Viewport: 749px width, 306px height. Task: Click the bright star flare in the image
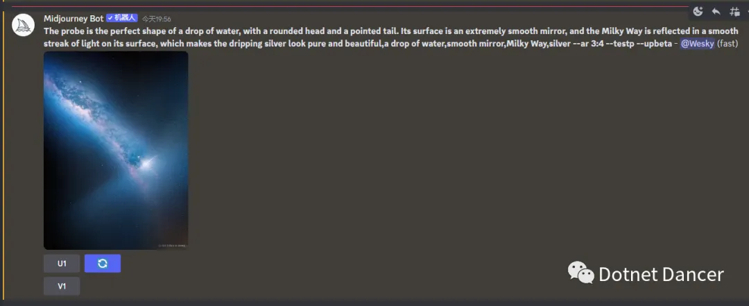point(146,164)
